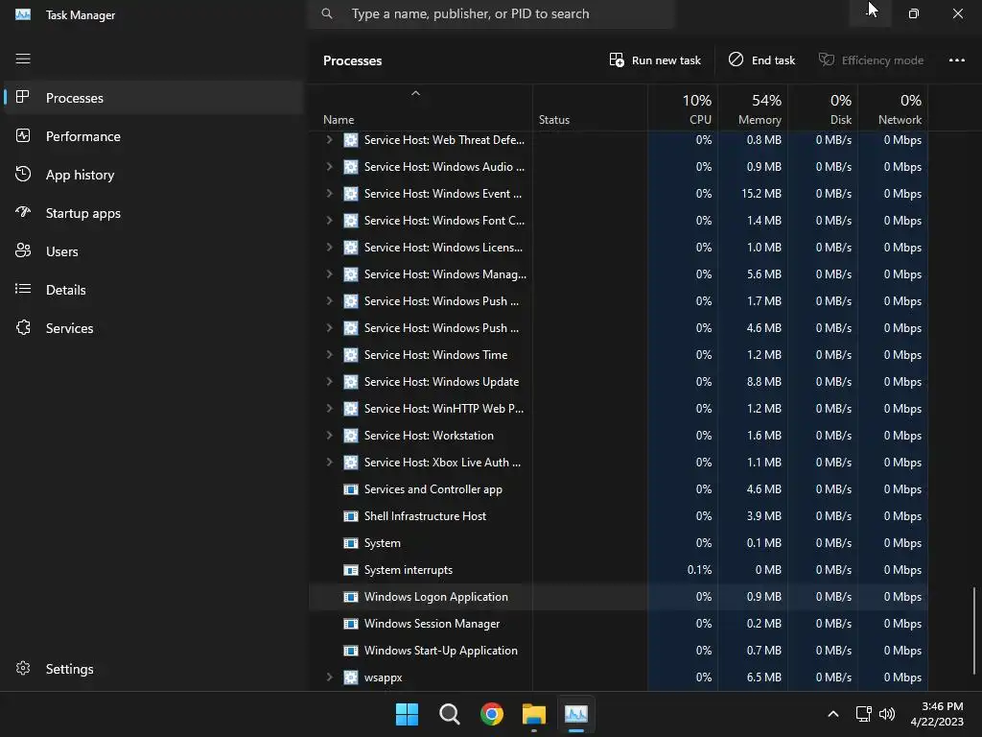The image size is (982, 737).
Task: Click the process list vertical scrollbar thumb
Action: coord(974,630)
